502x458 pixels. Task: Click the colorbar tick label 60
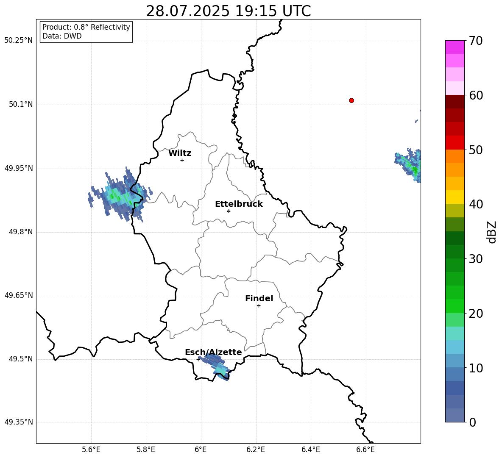click(x=476, y=95)
